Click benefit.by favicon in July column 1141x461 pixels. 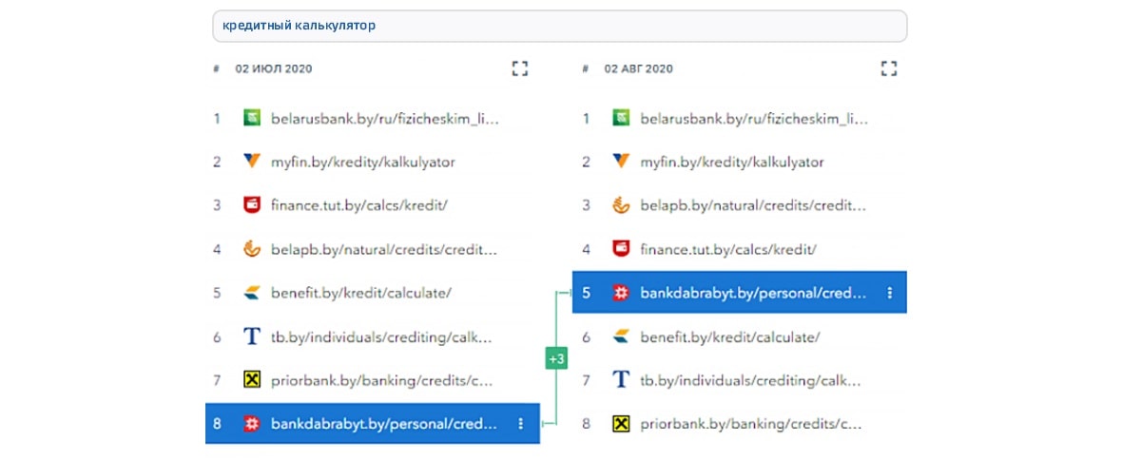point(252,293)
